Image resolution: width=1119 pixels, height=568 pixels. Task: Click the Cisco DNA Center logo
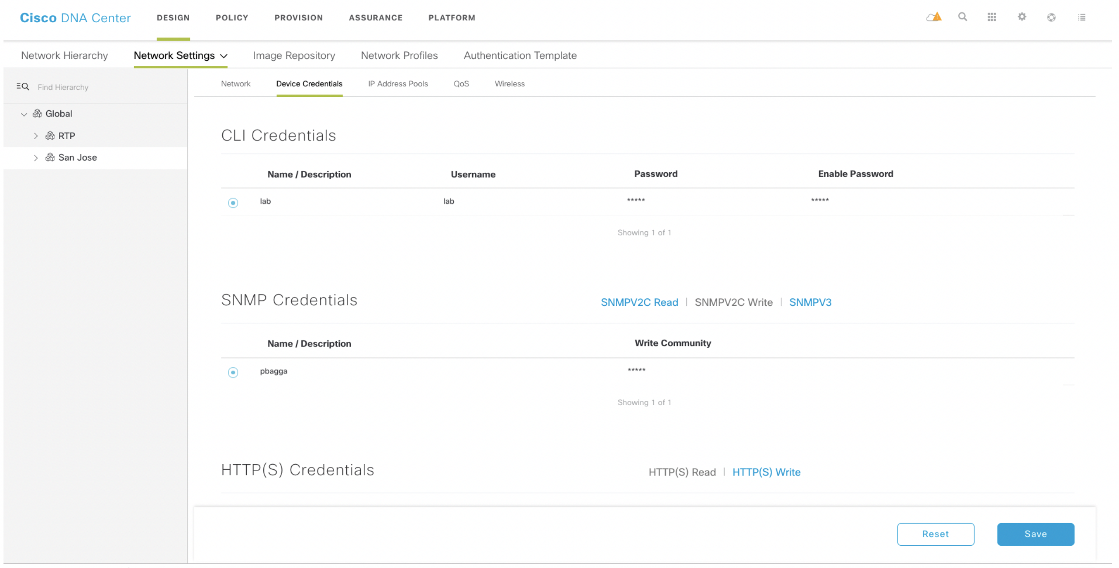point(75,18)
